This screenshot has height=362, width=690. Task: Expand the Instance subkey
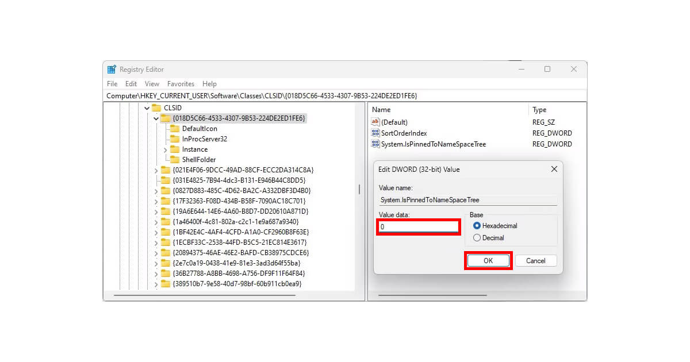point(165,149)
